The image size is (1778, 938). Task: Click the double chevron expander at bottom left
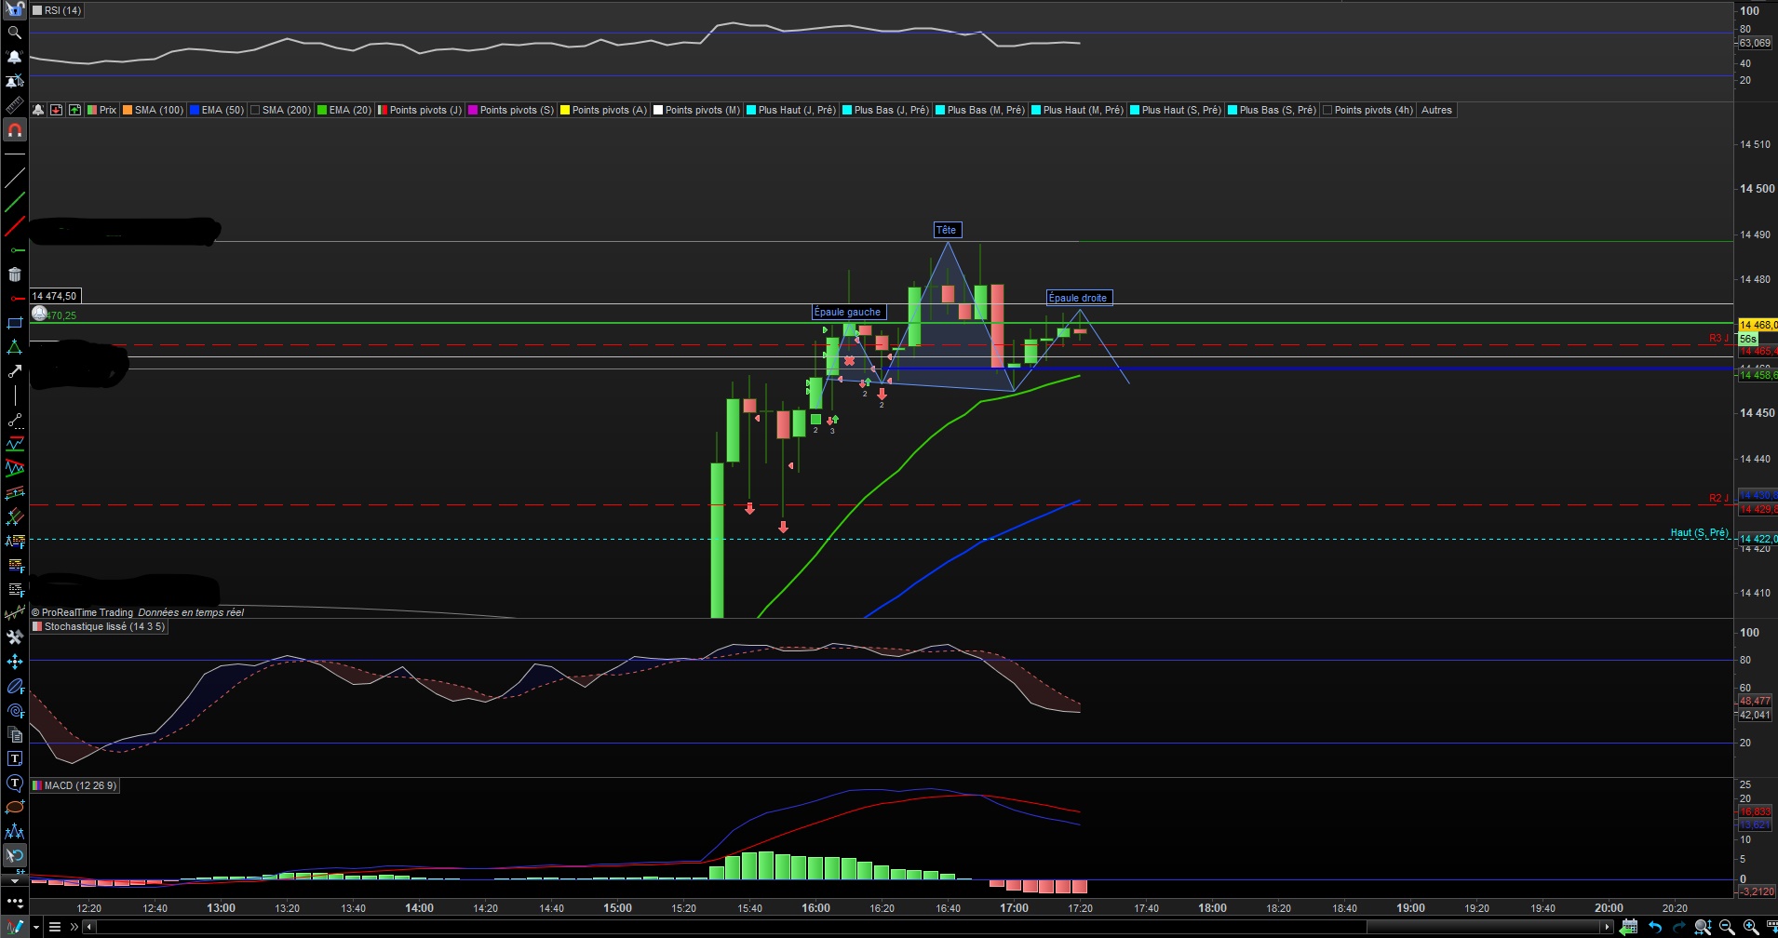pyautogui.click(x=74, y=927)
